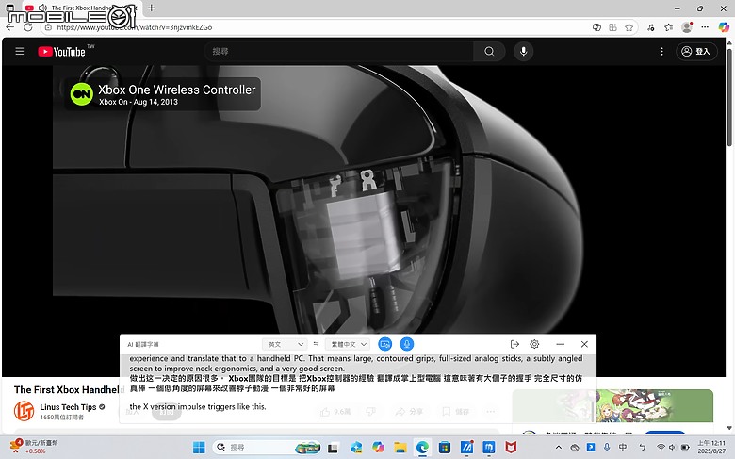Open target language 繁體中文 dropdown
Image resolution: width=735 pixels, height=459 pixels.
coord(349,344)
